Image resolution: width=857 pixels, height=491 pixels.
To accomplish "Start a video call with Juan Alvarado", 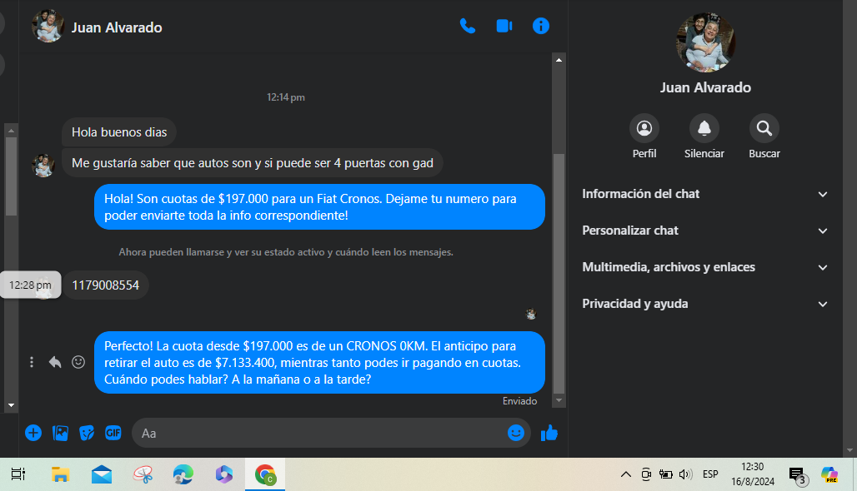I will point(504,26).
